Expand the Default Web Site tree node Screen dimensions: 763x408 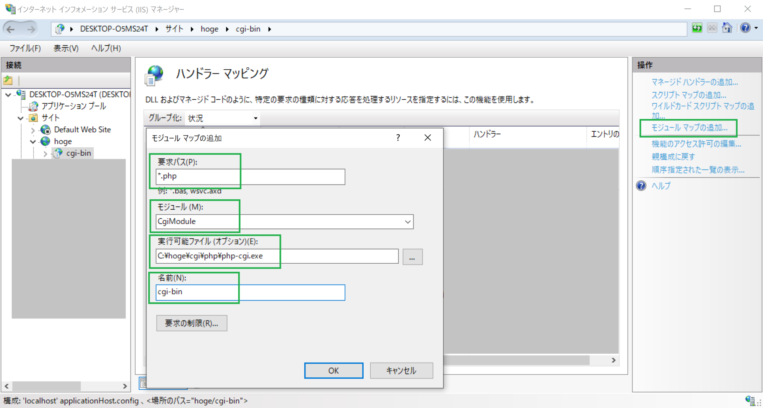33,130
